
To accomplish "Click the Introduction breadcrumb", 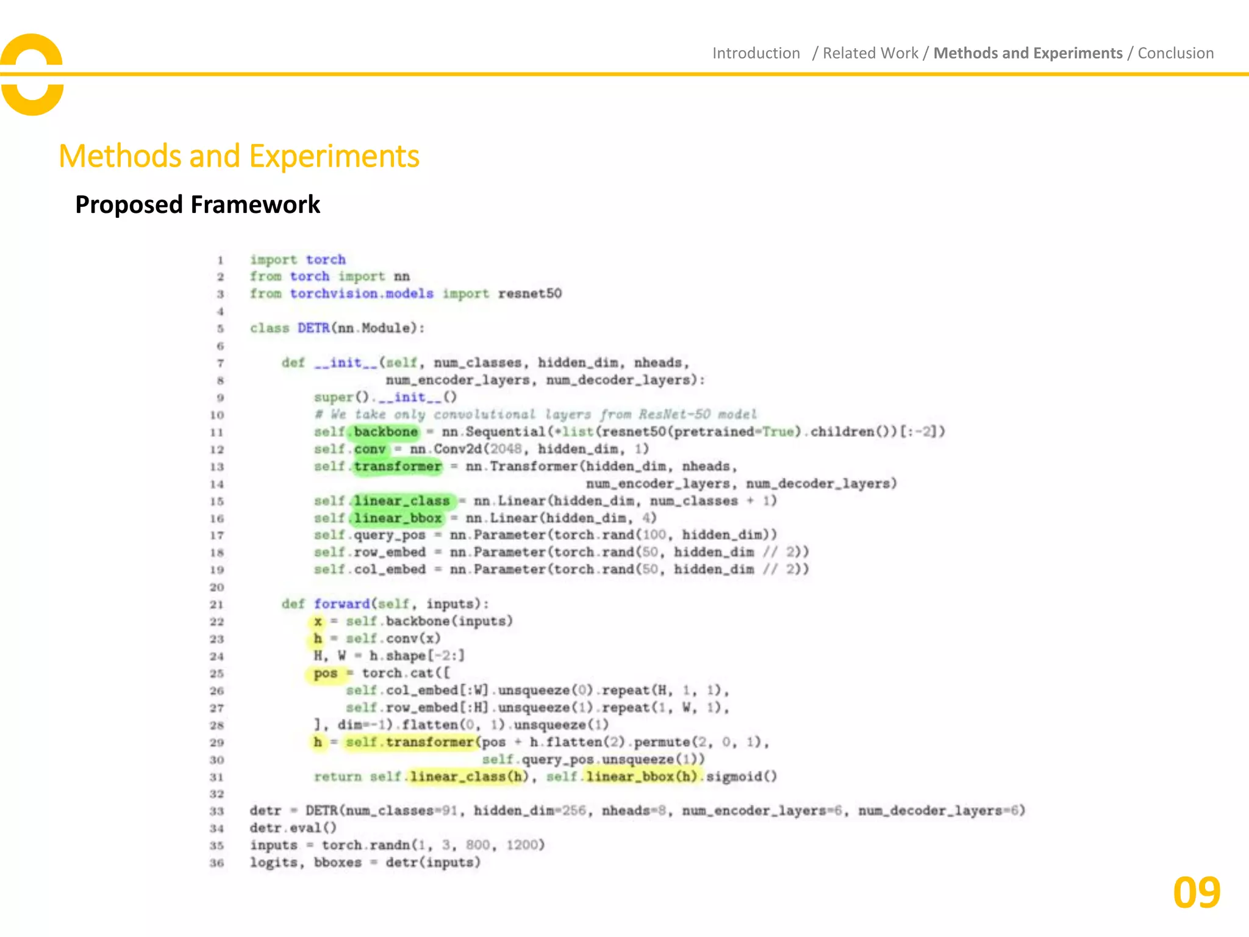I will pyautogui.click(x=756, y=53).
